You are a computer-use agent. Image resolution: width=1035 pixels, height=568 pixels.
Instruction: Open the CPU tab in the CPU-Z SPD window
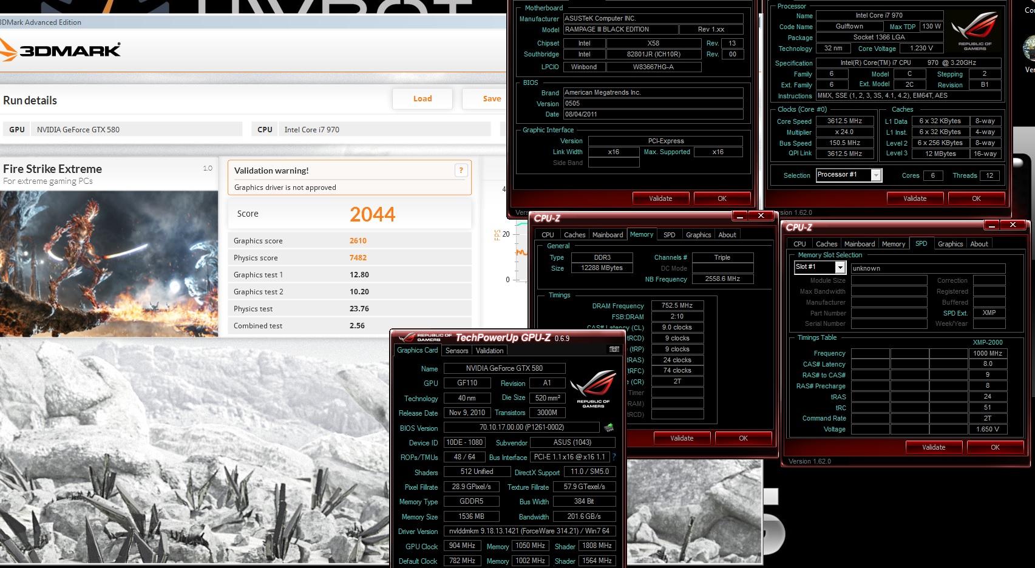pos(799,244)
